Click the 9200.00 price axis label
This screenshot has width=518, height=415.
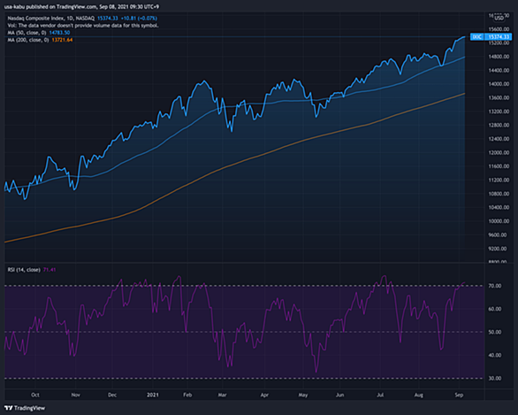pos(497,249)
